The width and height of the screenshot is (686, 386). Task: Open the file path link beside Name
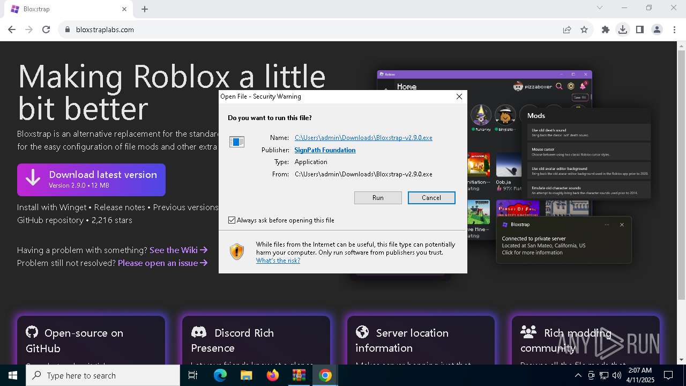tap(363, 138)
